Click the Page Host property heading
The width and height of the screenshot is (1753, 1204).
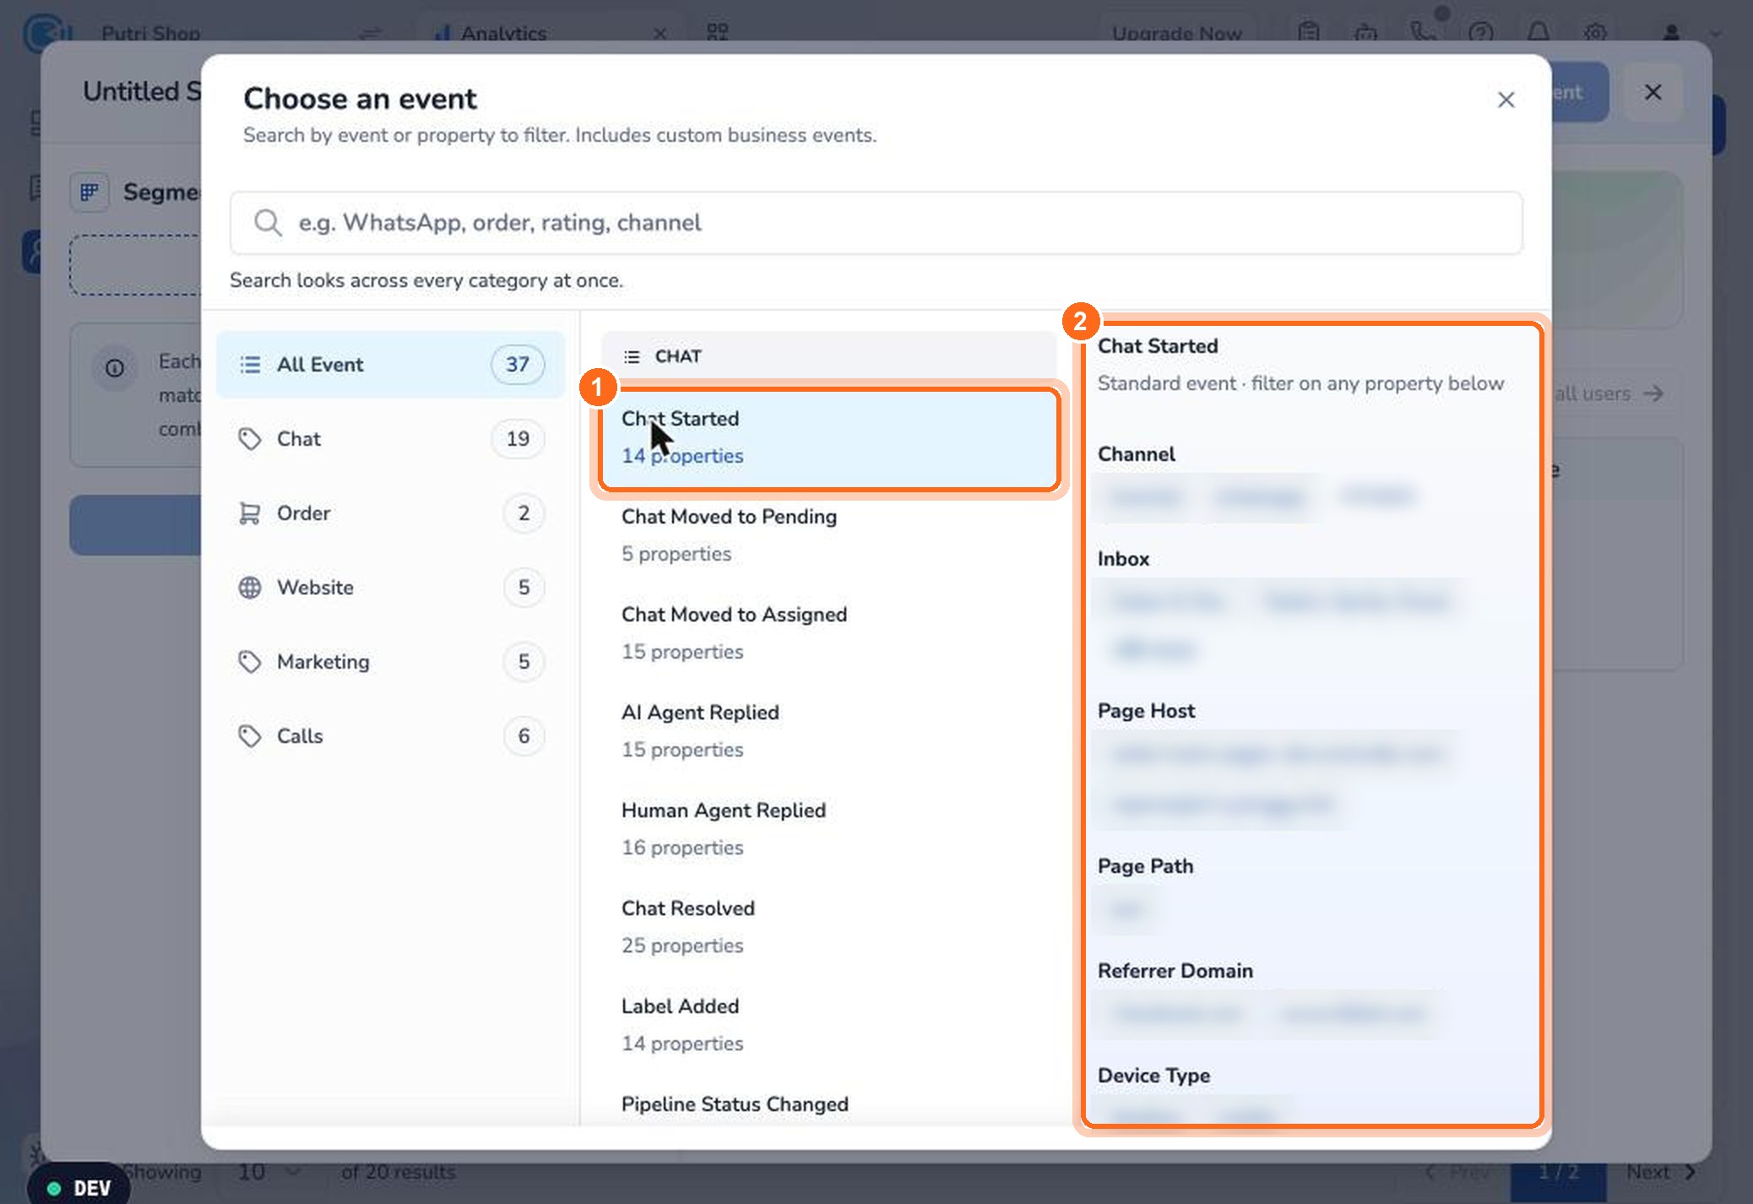click(x=1146, y=711)
